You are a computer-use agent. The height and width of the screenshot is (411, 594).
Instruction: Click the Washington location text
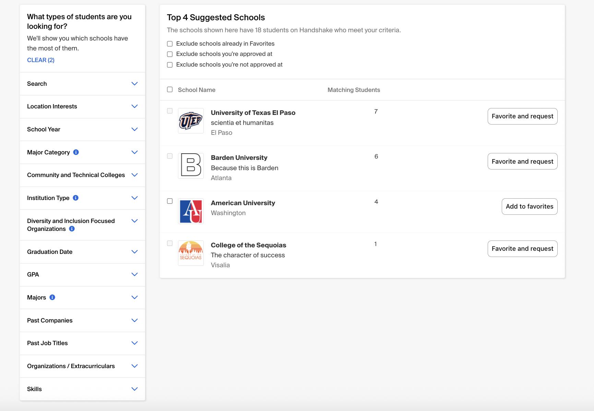[x=228, y=213]
